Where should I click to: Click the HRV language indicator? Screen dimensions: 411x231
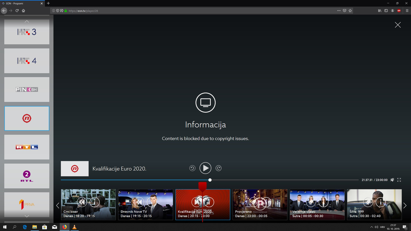382,227
